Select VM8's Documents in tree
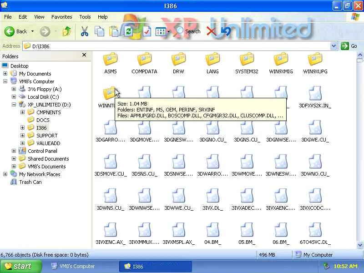This screenshot has width=364, height=273. (x=47, y=167)
